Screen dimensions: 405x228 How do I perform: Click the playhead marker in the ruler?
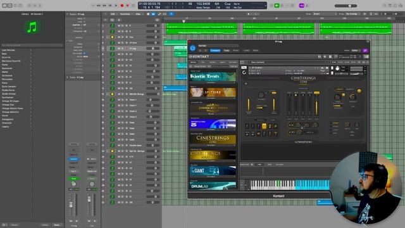(184, 21)
